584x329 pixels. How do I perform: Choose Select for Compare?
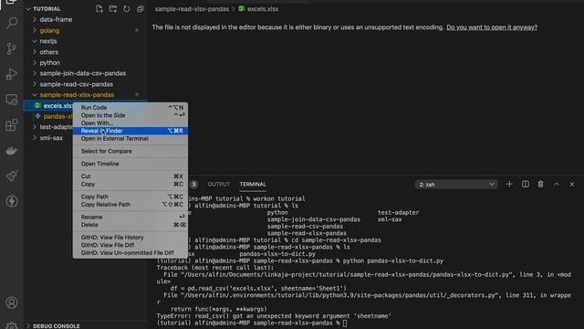(x=130, y=151)
